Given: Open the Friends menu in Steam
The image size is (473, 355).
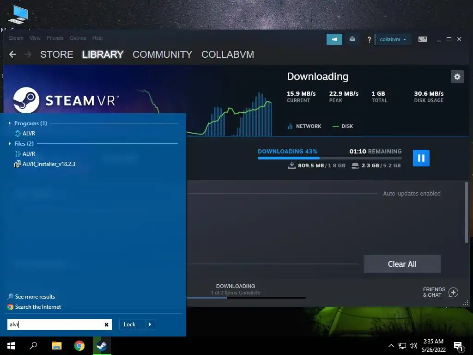Looking at the screenshot, I should coord(55,38).
